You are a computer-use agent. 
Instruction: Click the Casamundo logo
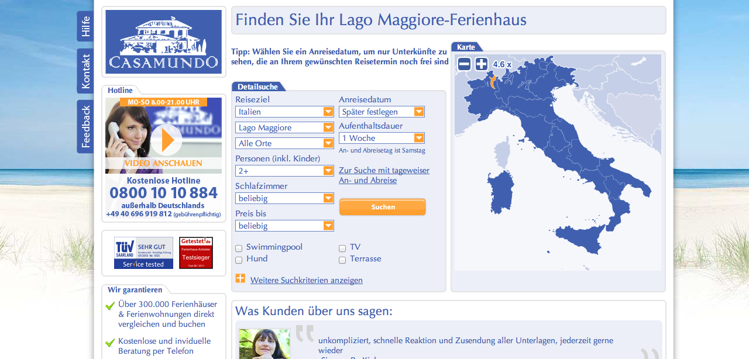(x=163, y=42)
